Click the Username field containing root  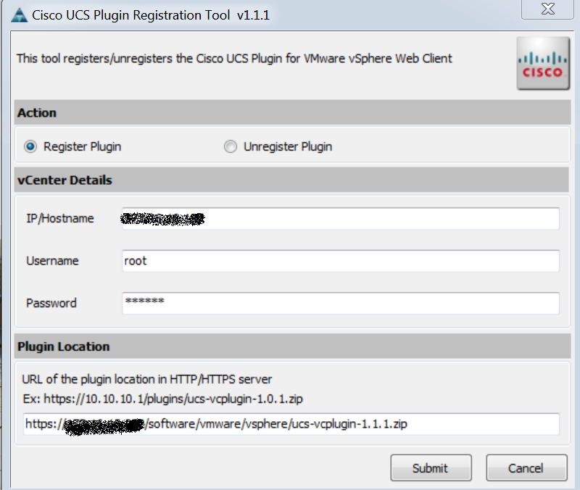pos(340,261)
